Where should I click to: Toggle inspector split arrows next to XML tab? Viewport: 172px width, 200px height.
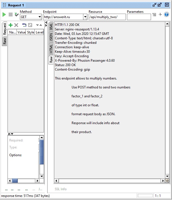pos(46,24)
